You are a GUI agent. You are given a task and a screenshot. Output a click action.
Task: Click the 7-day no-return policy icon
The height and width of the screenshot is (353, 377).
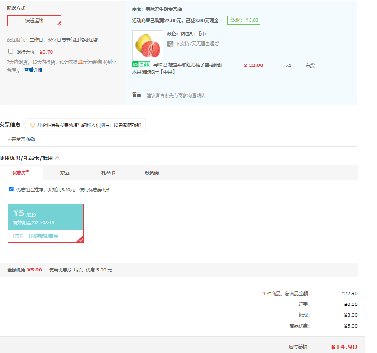[170, 44]
